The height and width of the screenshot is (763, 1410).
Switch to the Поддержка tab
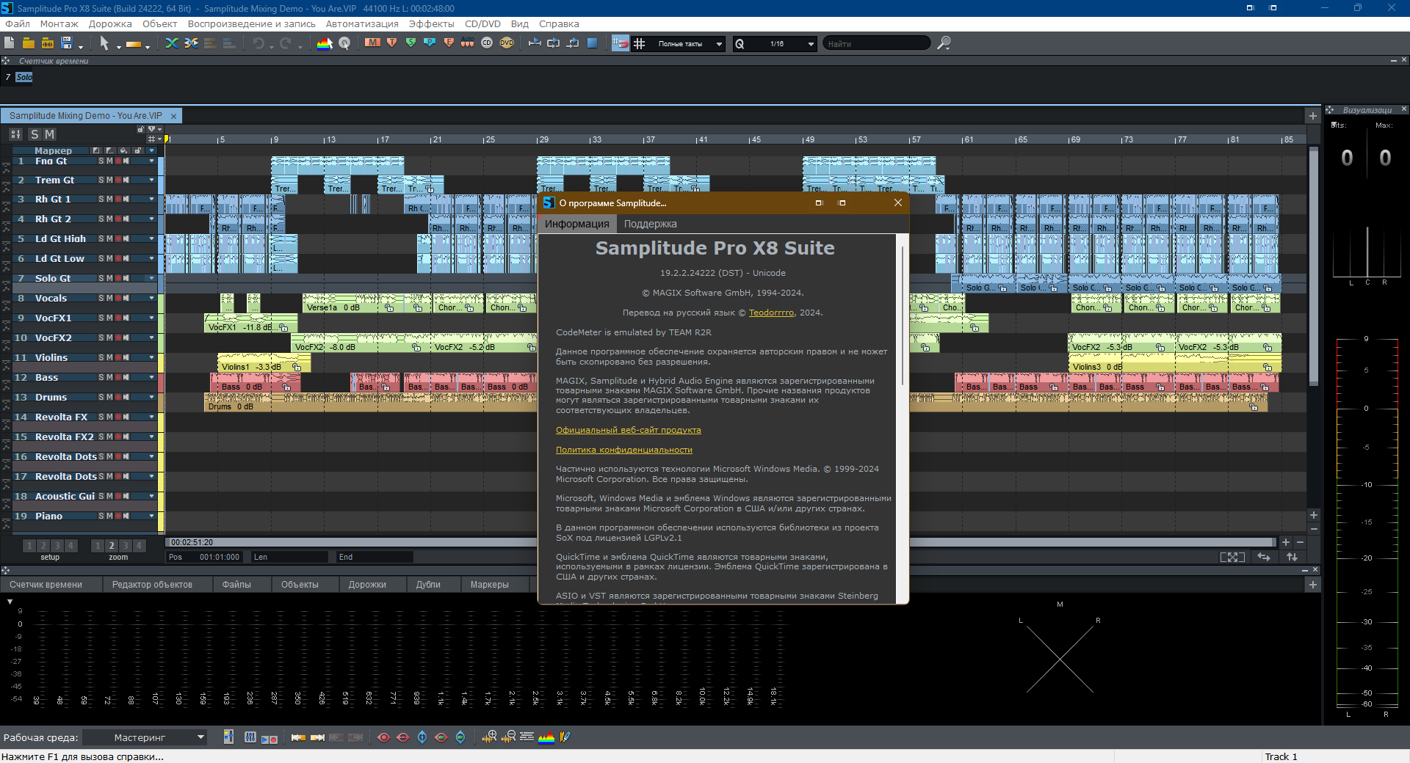[650, 224]
